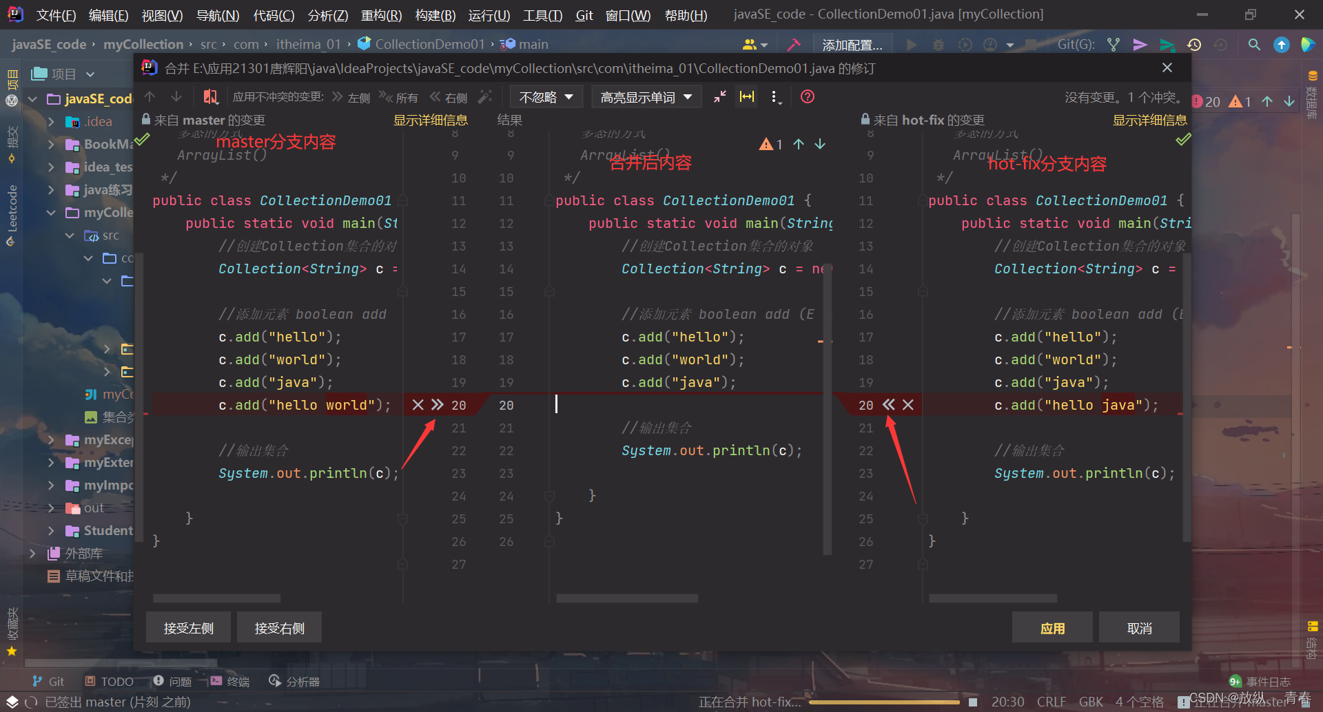Open merge dialog help question mark
The image size is (1323, 712).
point(808,97)
